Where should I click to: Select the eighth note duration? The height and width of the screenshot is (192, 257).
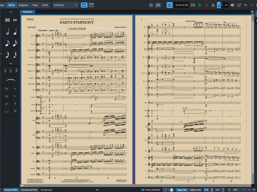(x=8, y=43)
